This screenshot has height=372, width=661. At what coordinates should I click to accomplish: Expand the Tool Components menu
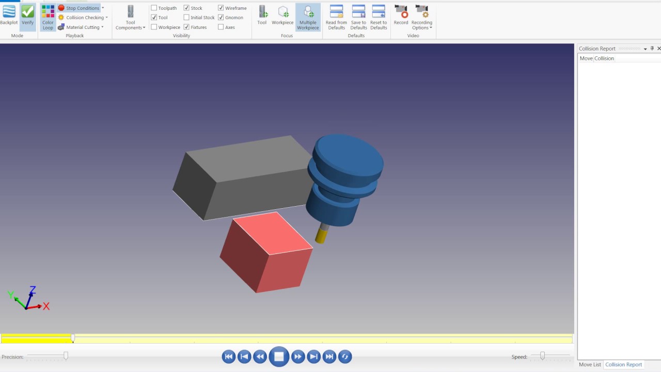click(131, 18)
